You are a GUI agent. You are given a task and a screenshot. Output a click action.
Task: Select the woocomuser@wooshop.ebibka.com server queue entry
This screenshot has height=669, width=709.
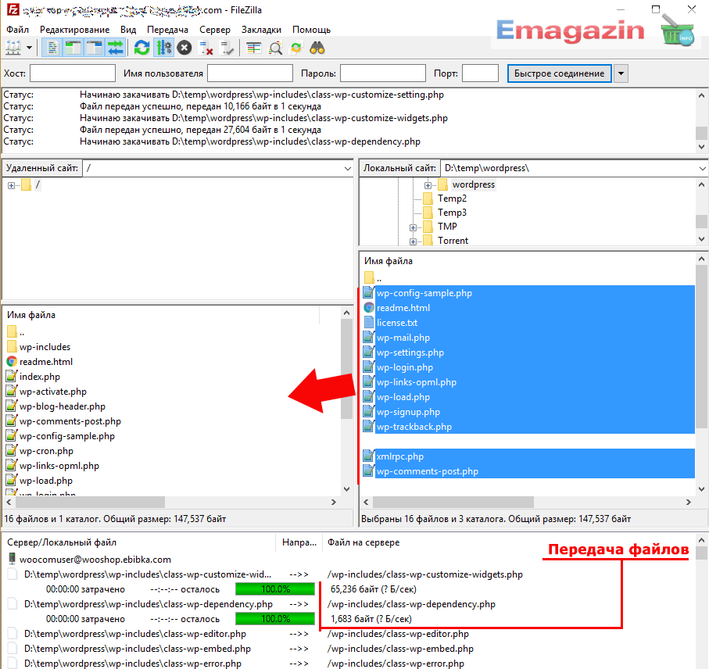[x=95, y=559]
